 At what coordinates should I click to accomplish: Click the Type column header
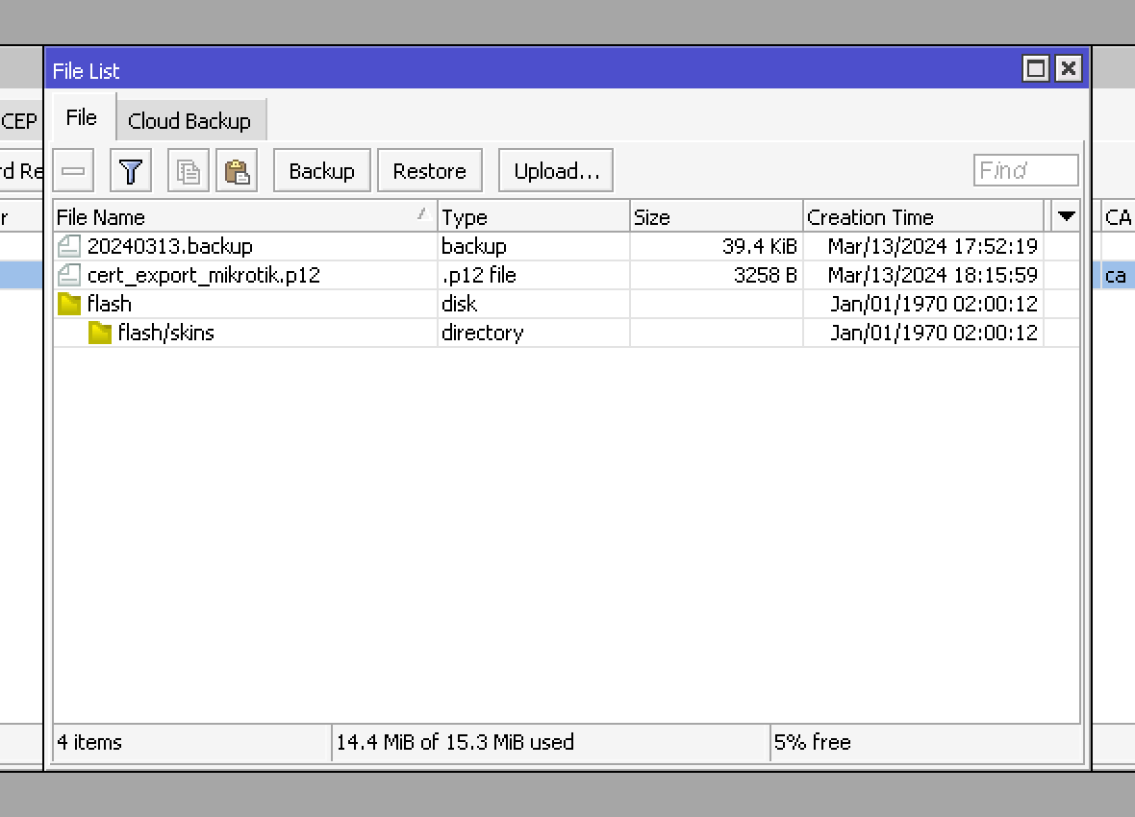pos(533,217)
